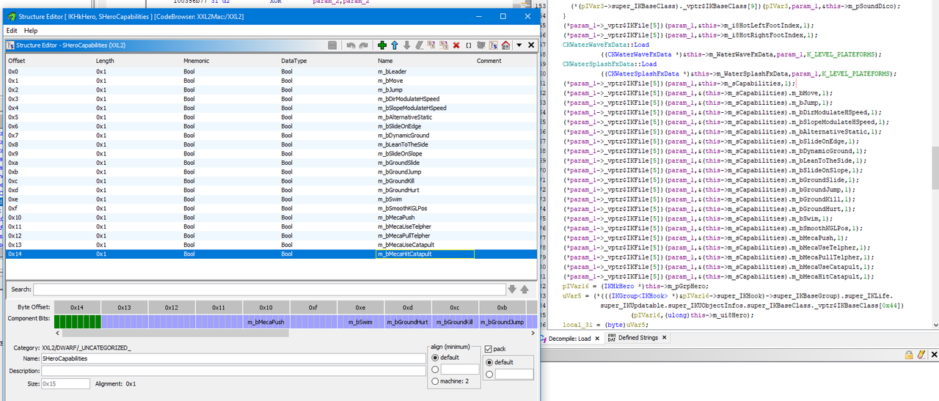Image resolution: width=939 pixels, height=401 pixels.
Task: Click the Offset column header
Action: click(x=49, y=61)
